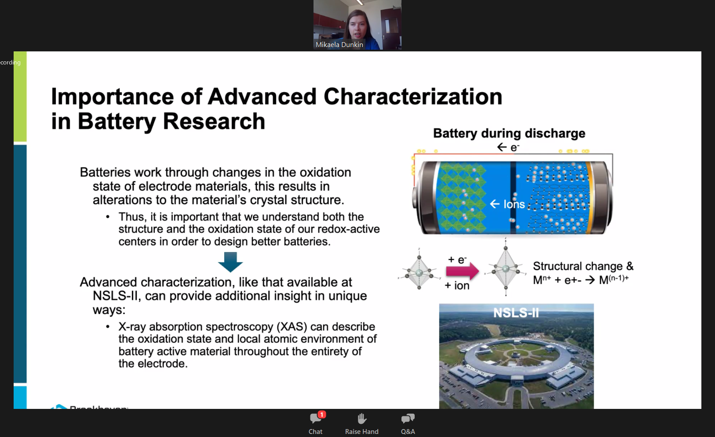Click the NSLS-II aerial photo
The width and height of the screenshot is (715, 437).
516,356
